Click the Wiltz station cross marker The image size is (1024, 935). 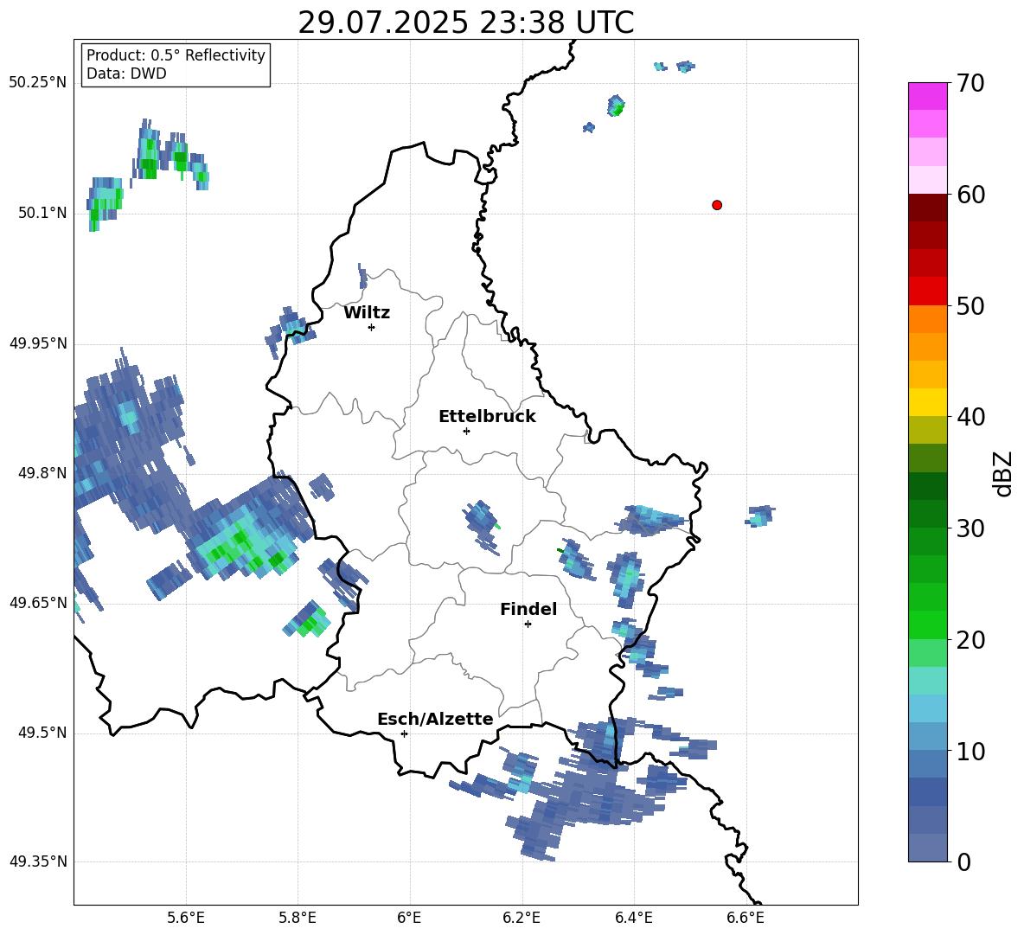tap(372, 327)
